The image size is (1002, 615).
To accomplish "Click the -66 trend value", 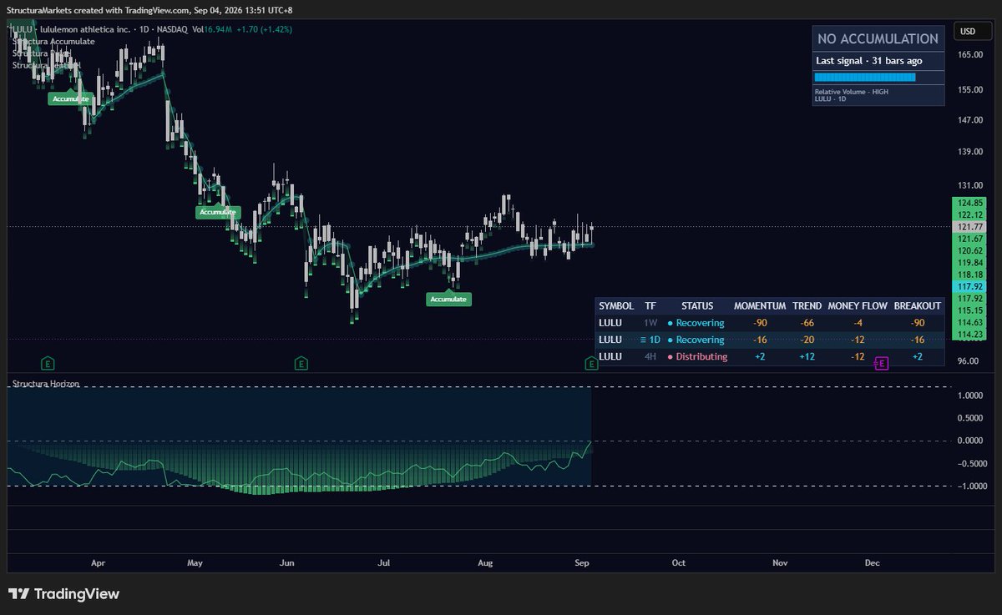I will coord(807,323).
